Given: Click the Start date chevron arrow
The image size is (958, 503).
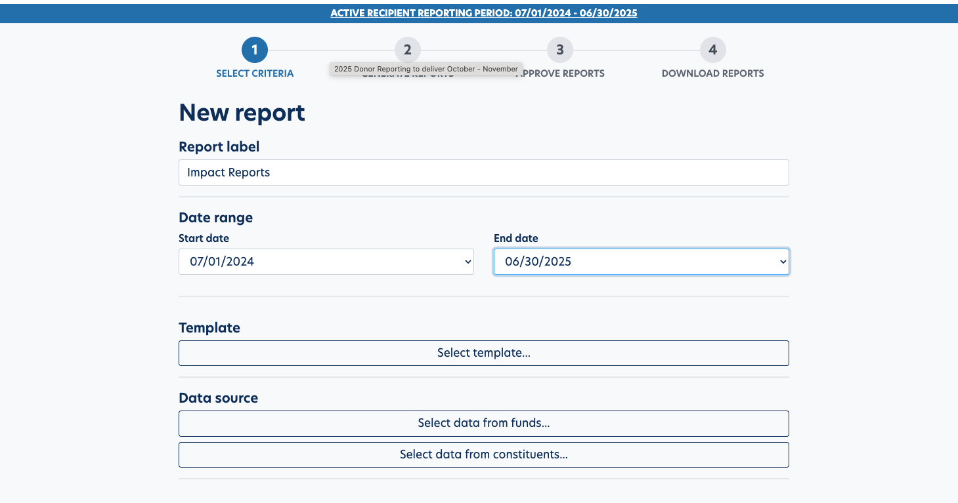Looking at the screenshot, I should [x=468, y=262].
